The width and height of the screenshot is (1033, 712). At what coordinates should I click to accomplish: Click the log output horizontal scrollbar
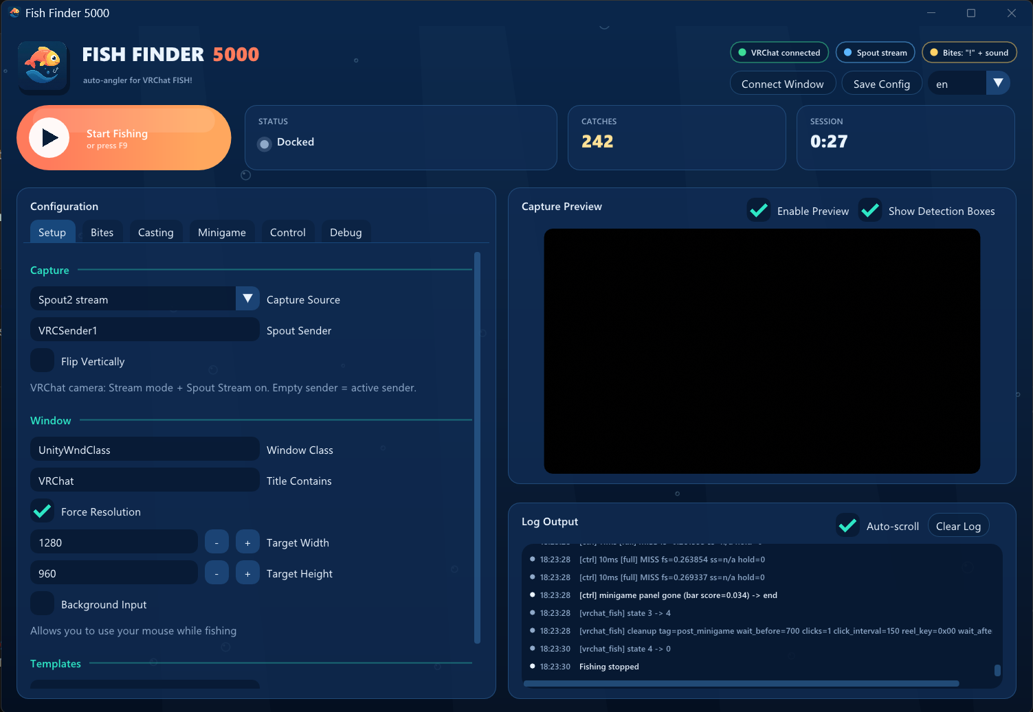[x=741, y=683]
